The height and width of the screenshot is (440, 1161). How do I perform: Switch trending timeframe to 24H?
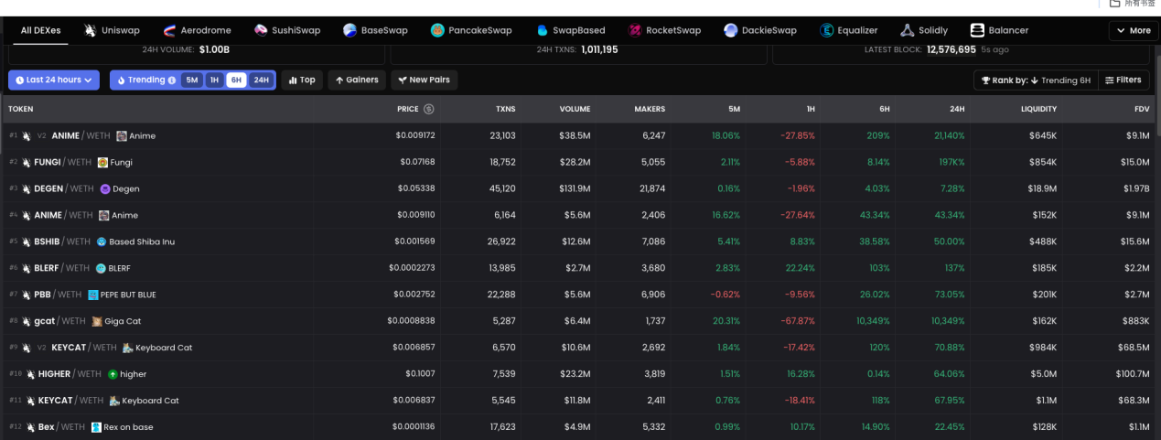(261, 80)
